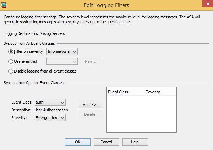The width and height of the screenshot is (213, 150).
Task: Expand the Severity dropdown showing Emergencies
Action: [50, 118]
